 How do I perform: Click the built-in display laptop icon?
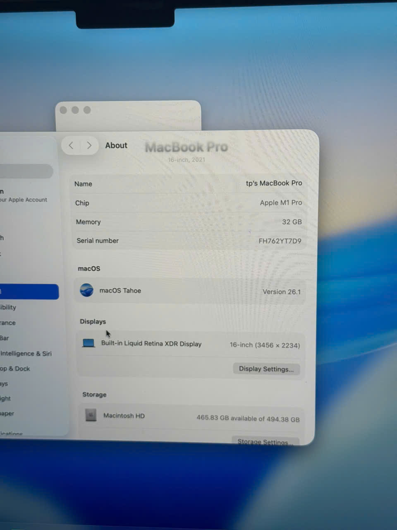(88, 343)
